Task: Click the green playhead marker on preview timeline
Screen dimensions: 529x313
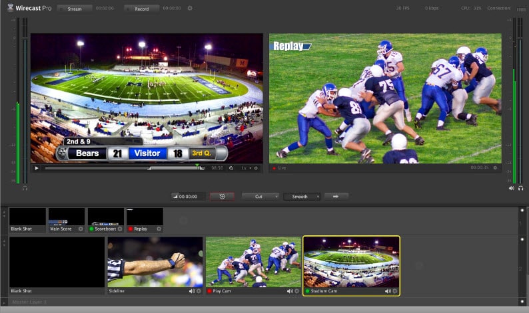Action: 197,165
